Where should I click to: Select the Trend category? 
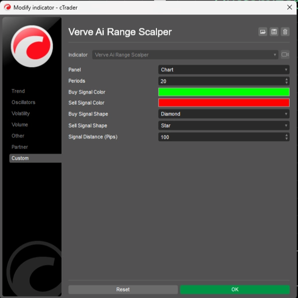(18, 91)
